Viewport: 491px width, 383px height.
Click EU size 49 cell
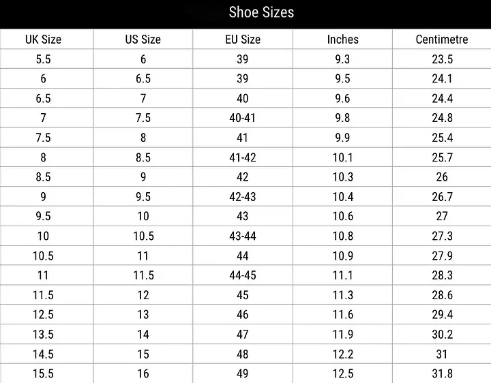(243, 373)
